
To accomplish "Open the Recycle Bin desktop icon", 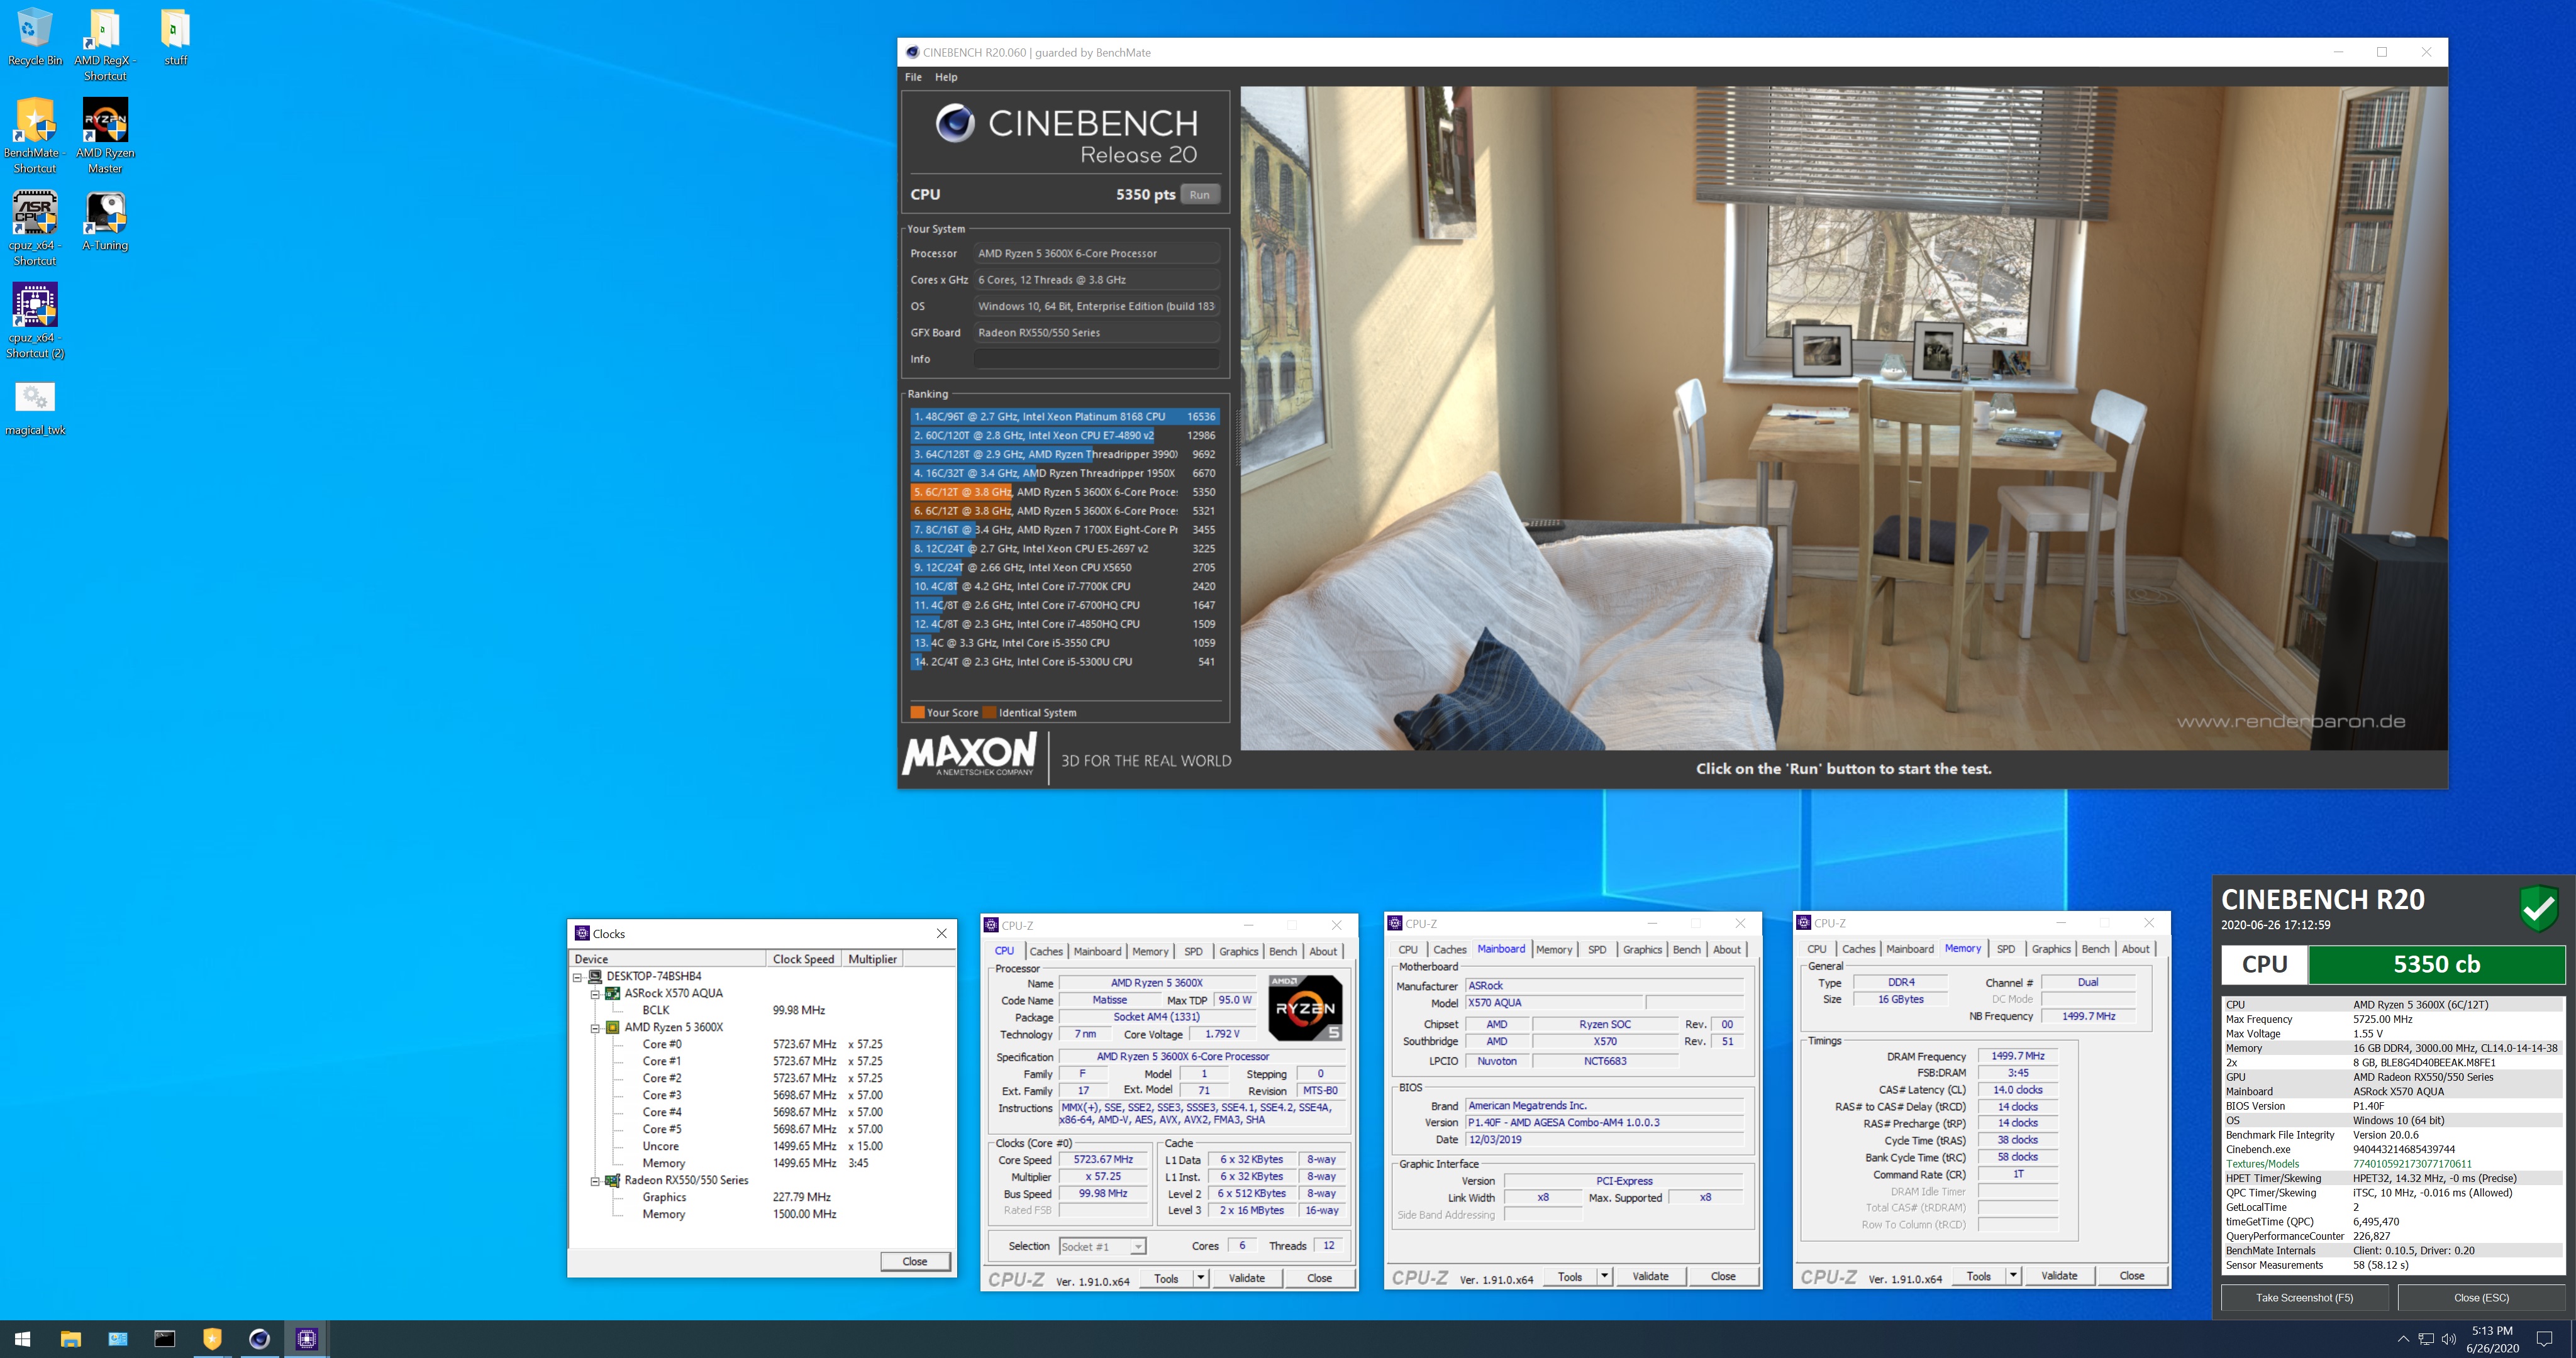I will tap(34, 37).
